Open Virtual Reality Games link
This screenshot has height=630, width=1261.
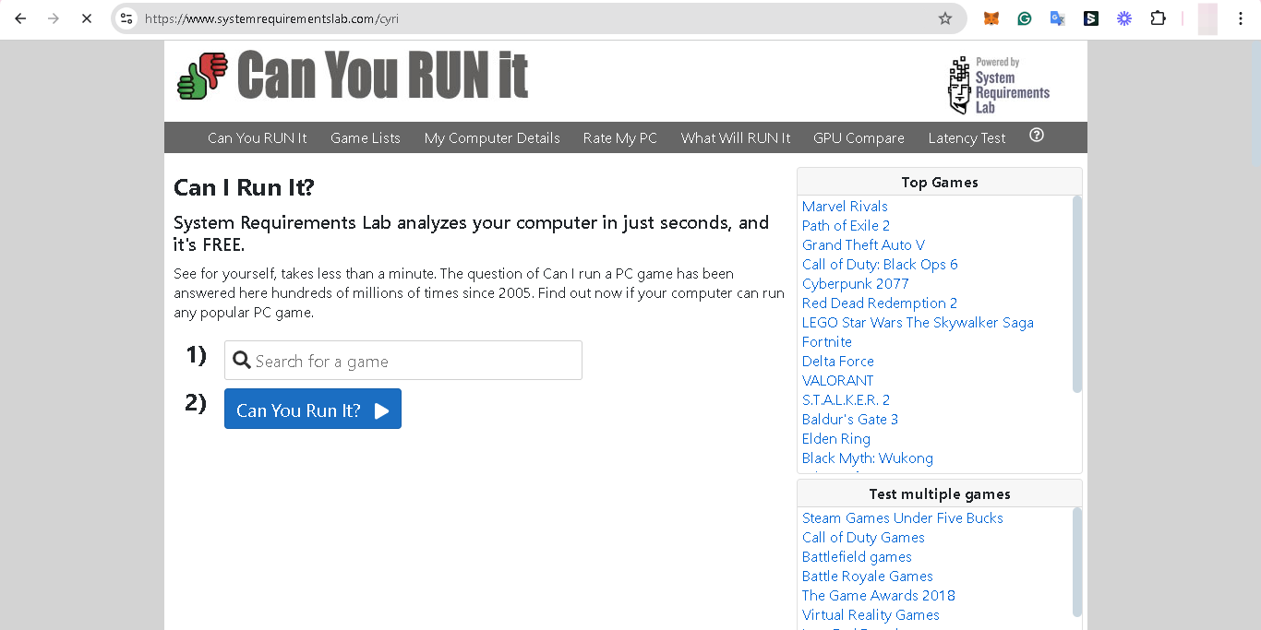871,615
